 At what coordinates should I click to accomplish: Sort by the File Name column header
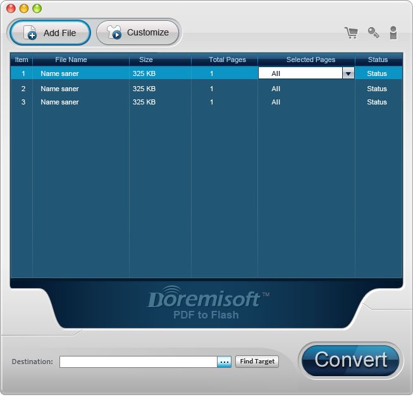point(71,60)
